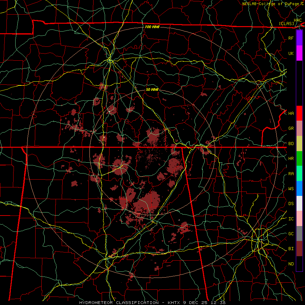Click the RA light green legend swatch
305x305 pixels.
point(299,174)
